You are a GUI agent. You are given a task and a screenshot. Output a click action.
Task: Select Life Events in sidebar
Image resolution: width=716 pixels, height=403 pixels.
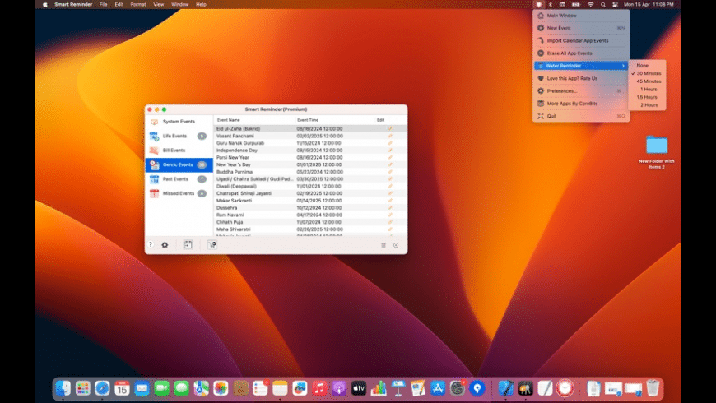pyautogui.click(x=179, y=136)
